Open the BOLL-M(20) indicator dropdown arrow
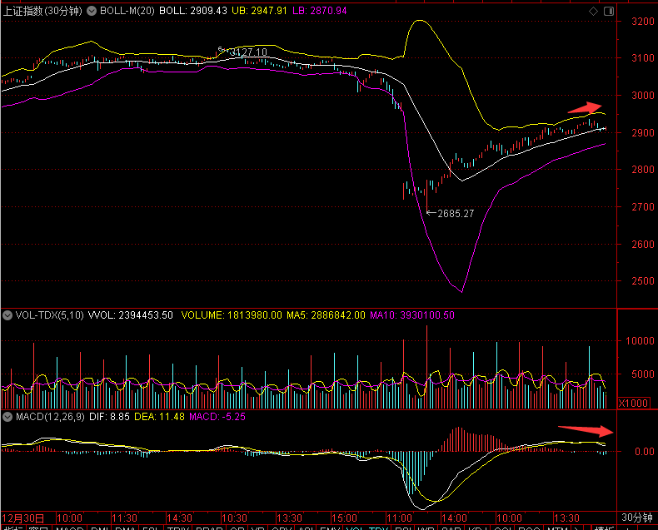Image resolution: width=658 pixels, height=530 pixels. click(92, 11)
